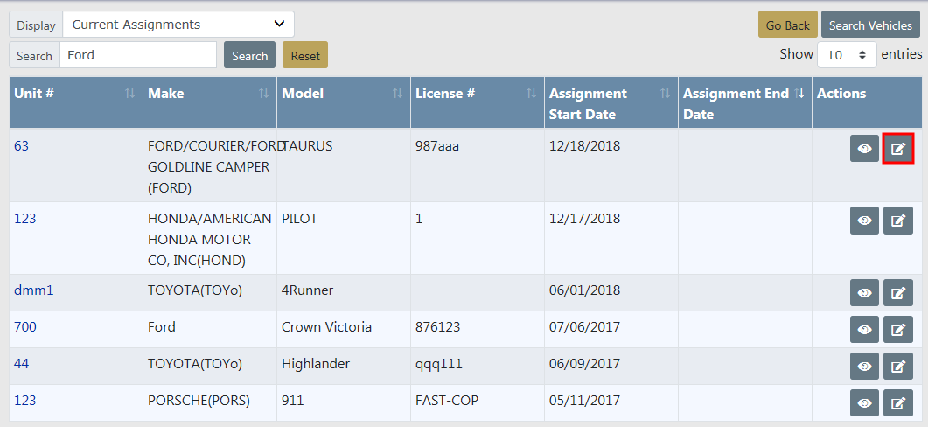
Task: Click edit icon for Ford Taurus unit 63
Action: (x=897, y=149)
